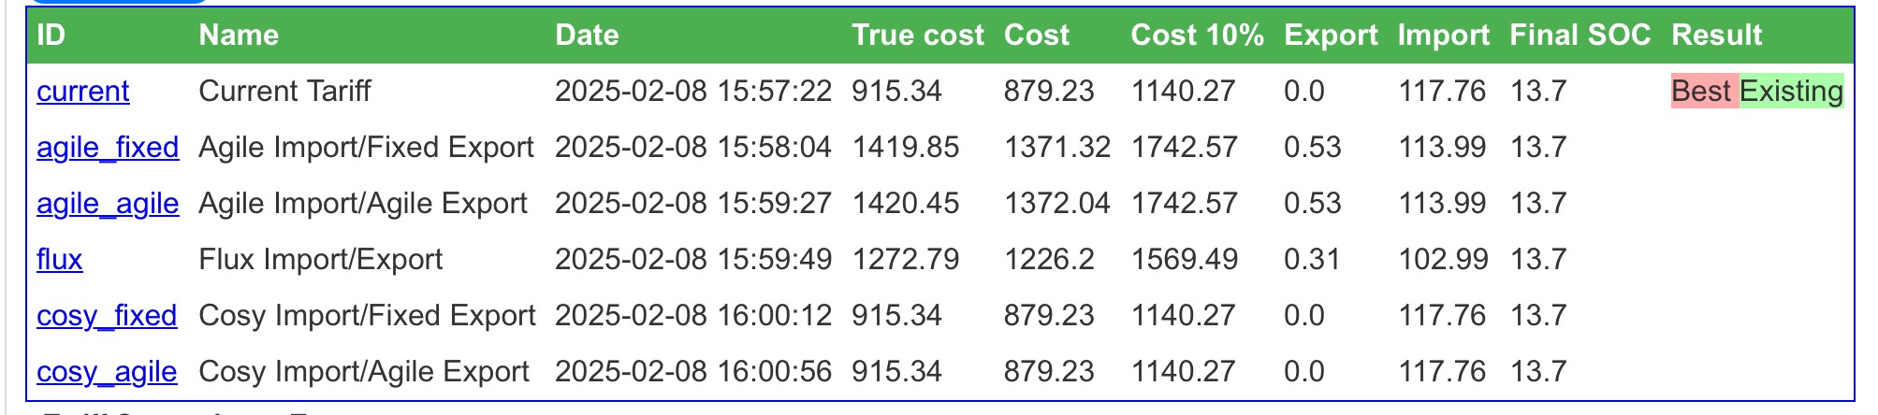Open the cosy_agile link

pos(107,371)
